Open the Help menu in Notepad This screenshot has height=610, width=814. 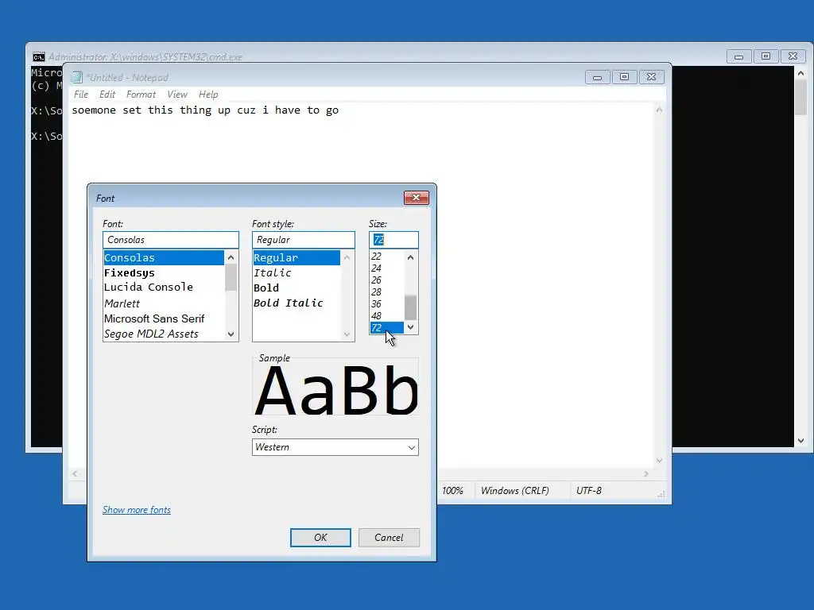(208, 95)
